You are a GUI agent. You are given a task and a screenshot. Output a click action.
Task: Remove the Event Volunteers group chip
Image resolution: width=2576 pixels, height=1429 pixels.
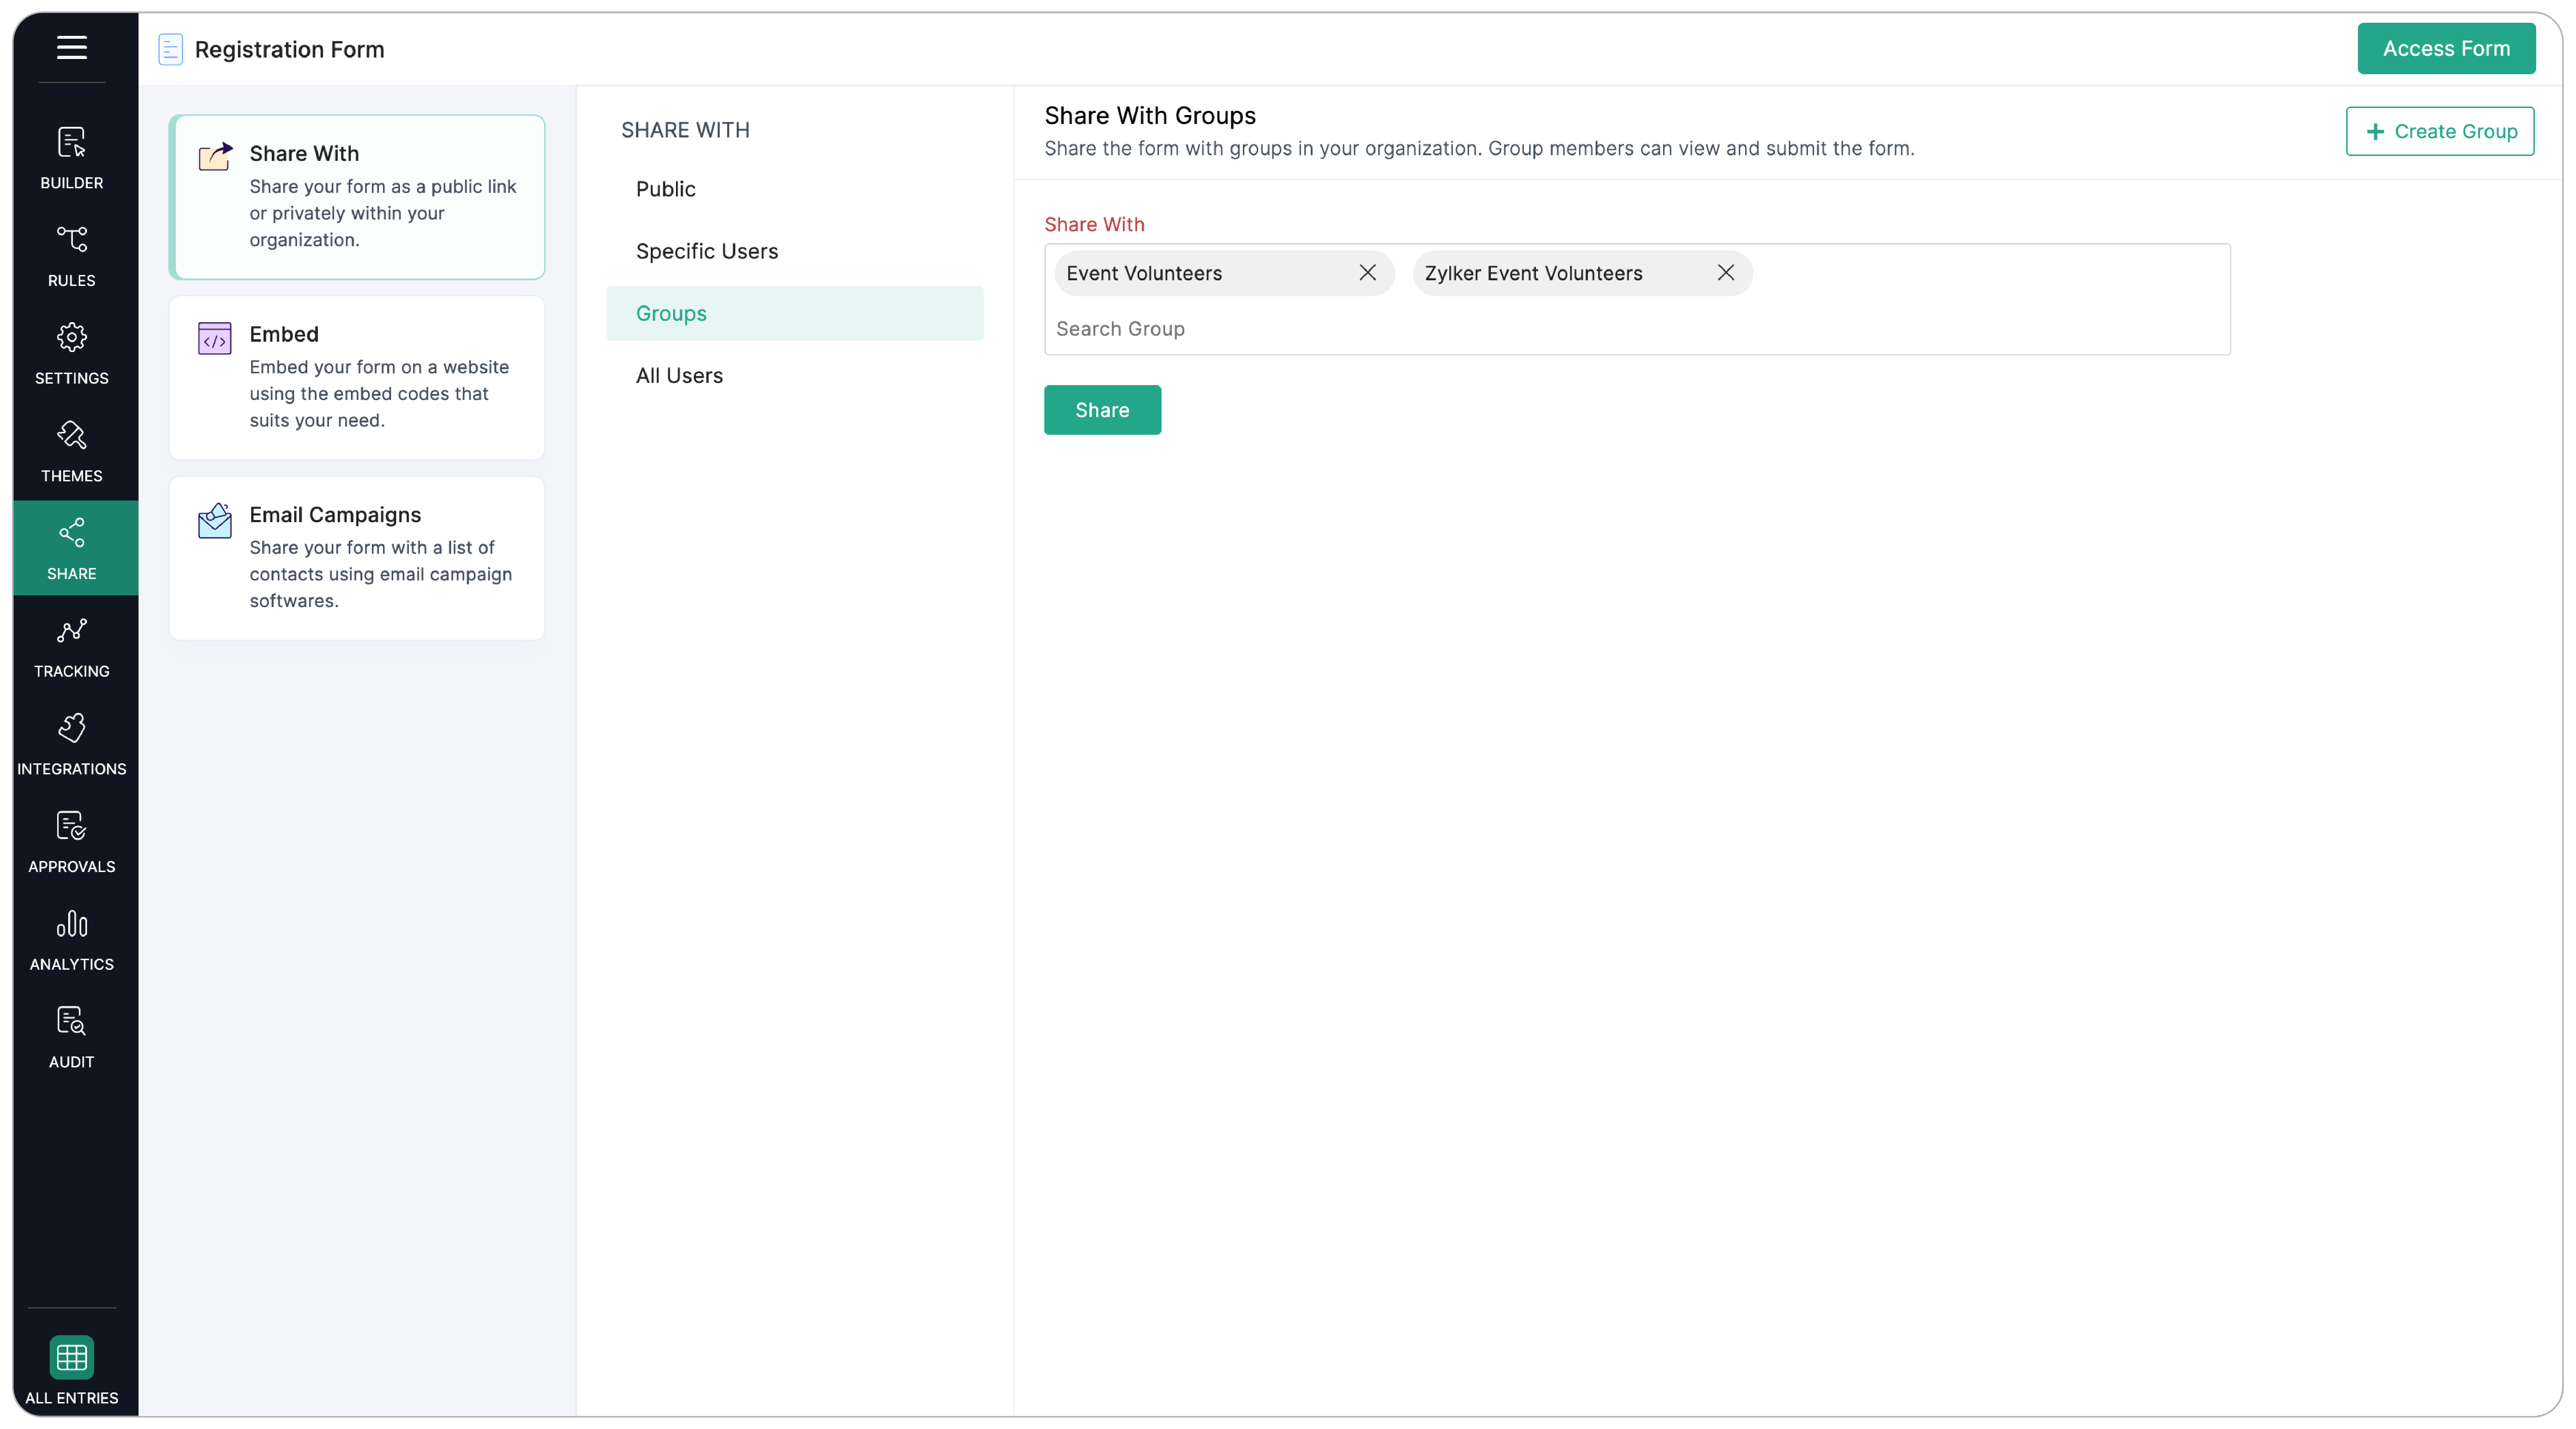pos(1367,273)
